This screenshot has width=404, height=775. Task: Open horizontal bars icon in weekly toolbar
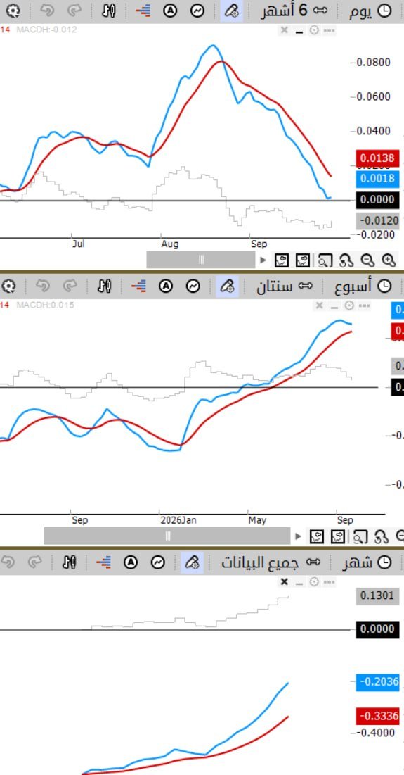click(138, 286)
